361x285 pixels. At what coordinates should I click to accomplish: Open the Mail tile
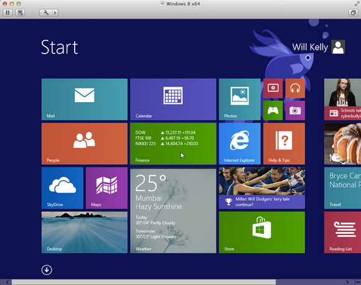pyautogui.click(x=84, y=99)
